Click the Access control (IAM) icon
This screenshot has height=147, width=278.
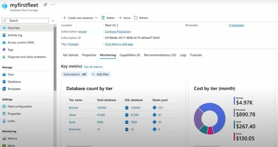pos(4,42)
